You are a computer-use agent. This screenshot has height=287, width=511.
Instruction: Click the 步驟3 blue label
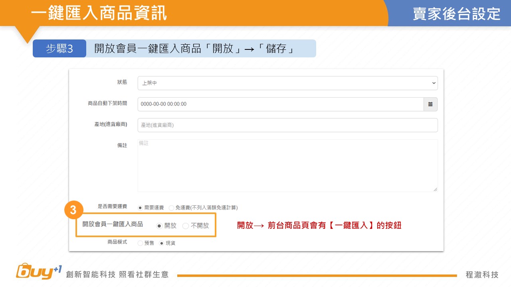coord(59,49)
